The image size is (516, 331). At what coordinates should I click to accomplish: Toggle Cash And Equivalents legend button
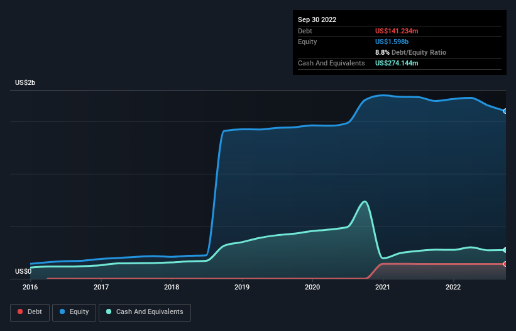145,312
